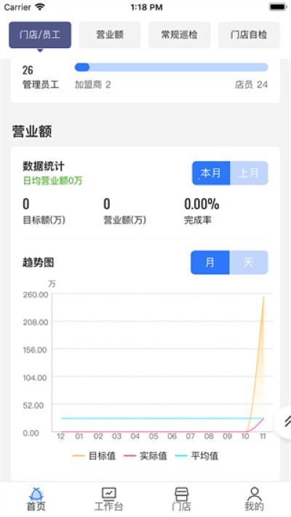Click the 11 month point on chart

click(x=263, y=436)
